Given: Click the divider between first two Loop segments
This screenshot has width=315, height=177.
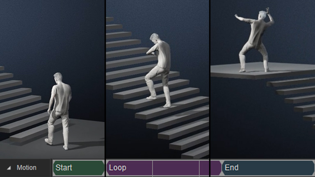Looking at the screenshot, I should [153, 168].
